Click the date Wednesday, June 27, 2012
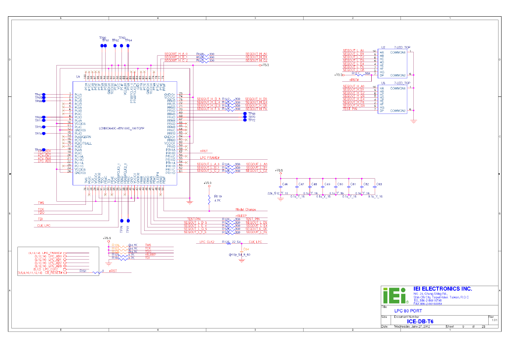Viewport: 511px width, 361px height. pyautogui.click(x=412, y=327)
